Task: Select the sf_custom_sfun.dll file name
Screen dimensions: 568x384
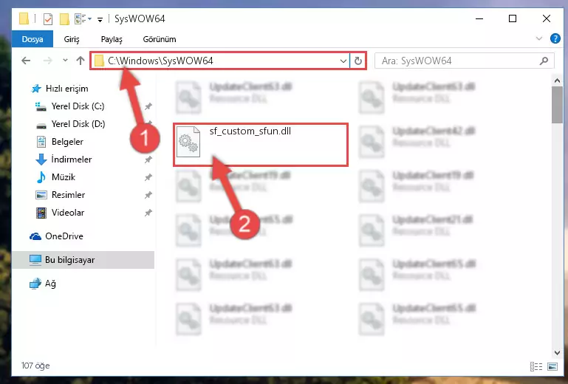Action: pyautogui.click(x=250, y=131)
